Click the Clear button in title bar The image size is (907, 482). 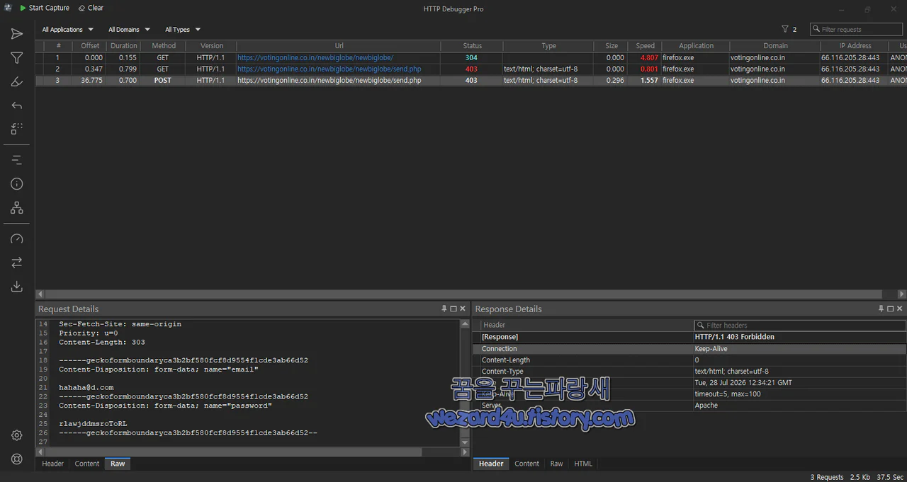[x=91, y=8]
